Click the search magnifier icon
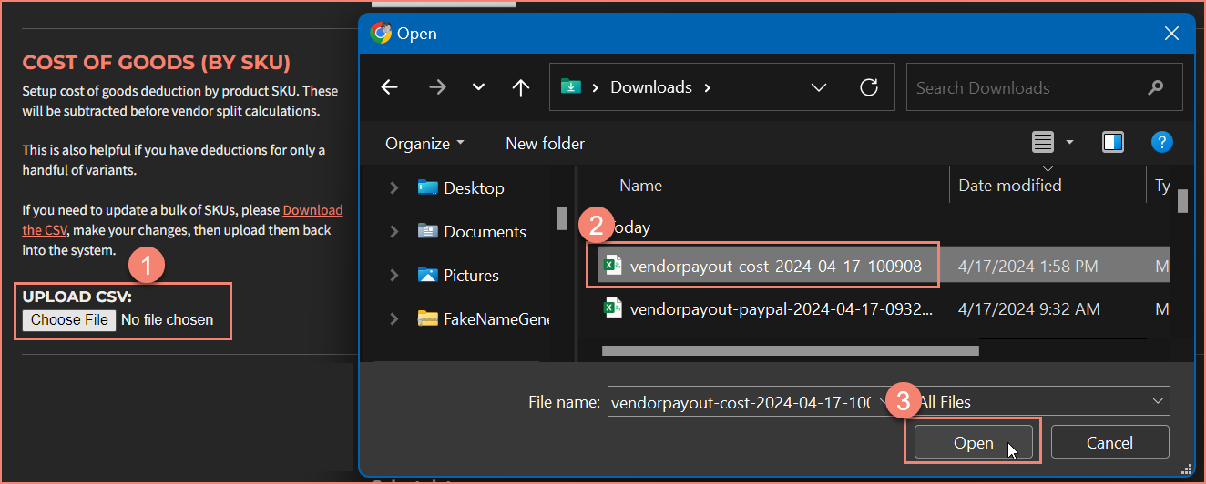The image size is (1206, 484). click(x=1155, y=88)
